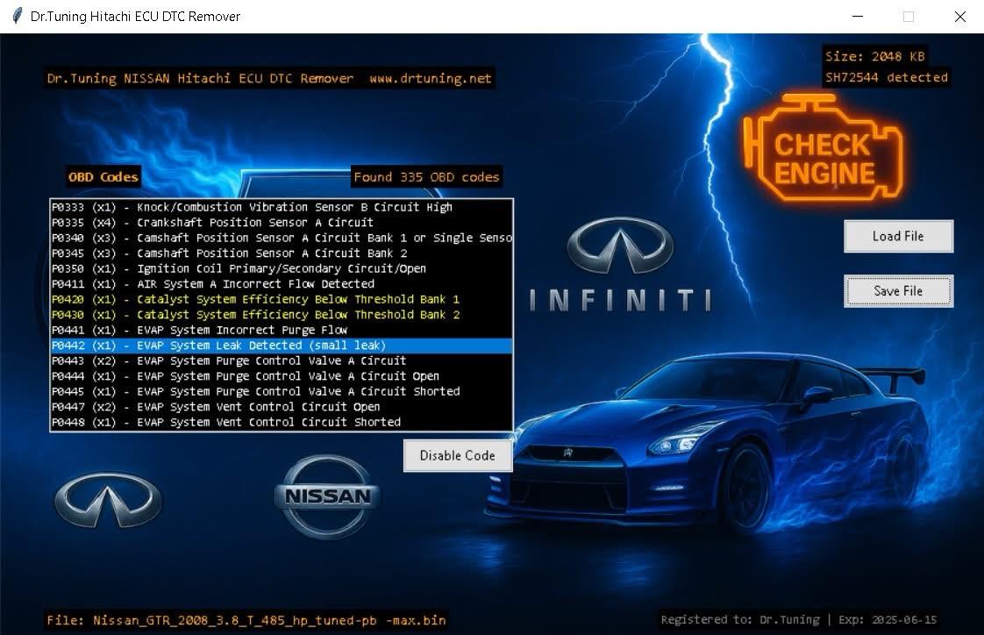The height and width of the screenshot is (635, 984).
Task: Click the Load File button
Action: pyautogui.click(x=897, y=236)
